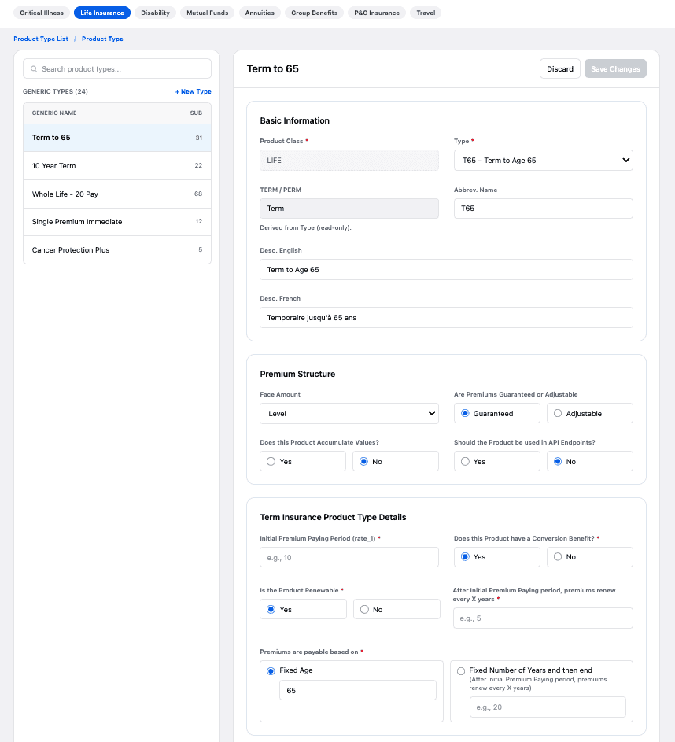Screen dimensions: 675x742
Task: Focus the Initial Premium Paying Period field
Action: point(349,557)
